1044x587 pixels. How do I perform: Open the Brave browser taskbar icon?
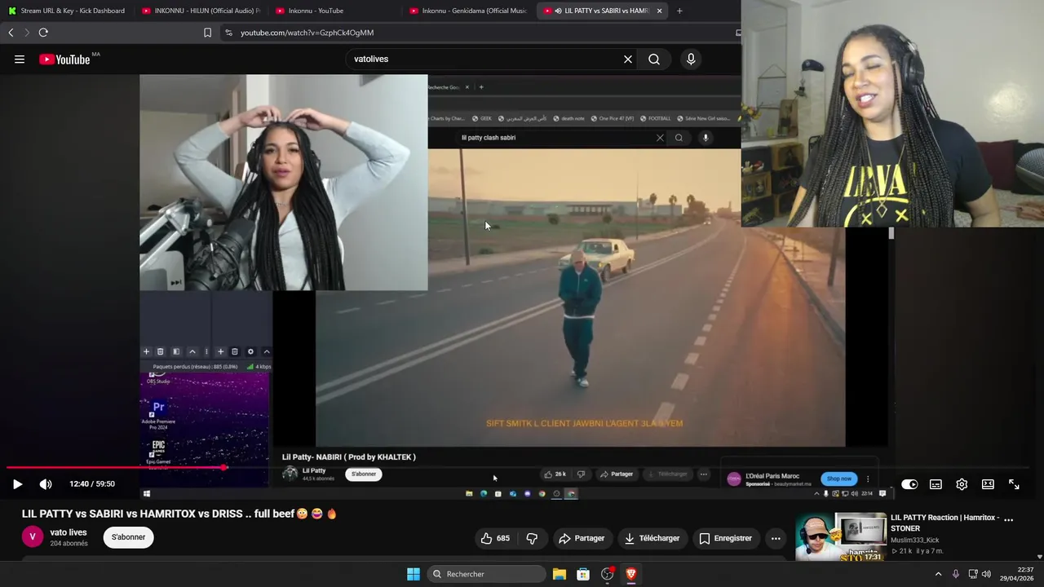[x=630, y=574]
